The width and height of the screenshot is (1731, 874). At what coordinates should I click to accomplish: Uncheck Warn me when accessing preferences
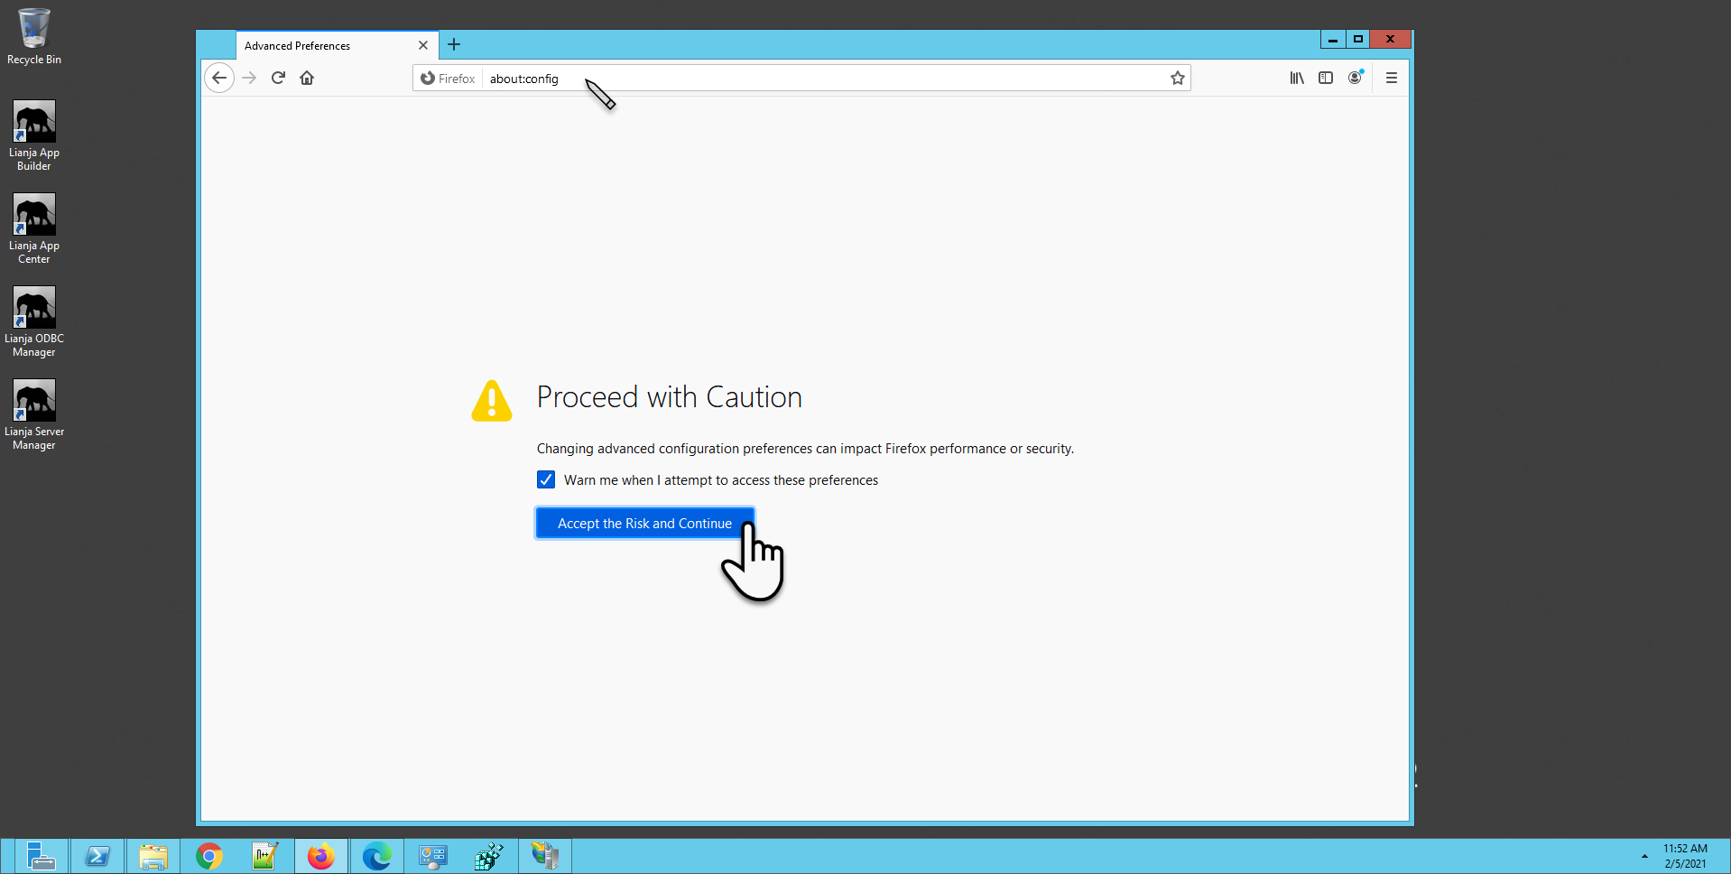click(x=546, y=479)
